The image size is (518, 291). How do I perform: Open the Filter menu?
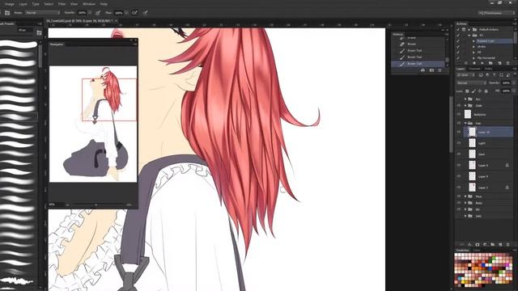[62, 4]
